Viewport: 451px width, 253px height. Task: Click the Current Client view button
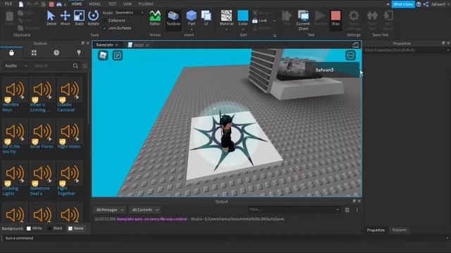click(x=303, y=20)
